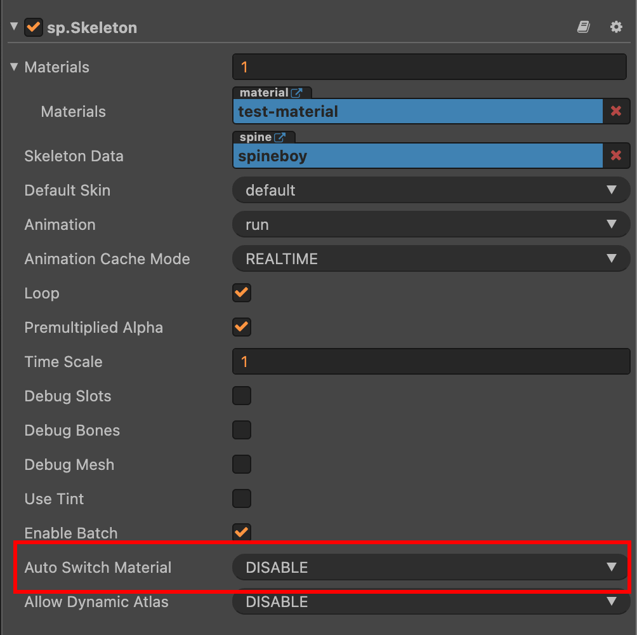Open the Default Skin dropdown
The width and height of the screenshot is (637, 635).
coord(431,190)
